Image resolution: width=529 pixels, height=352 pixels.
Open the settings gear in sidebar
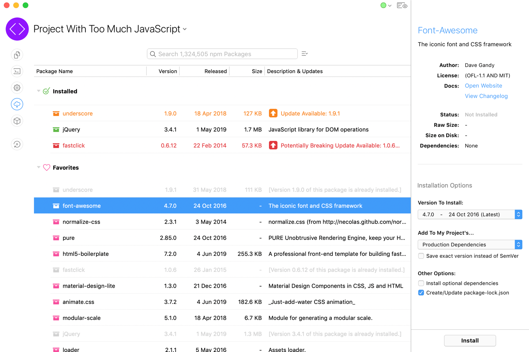click(x=17, y=88)
